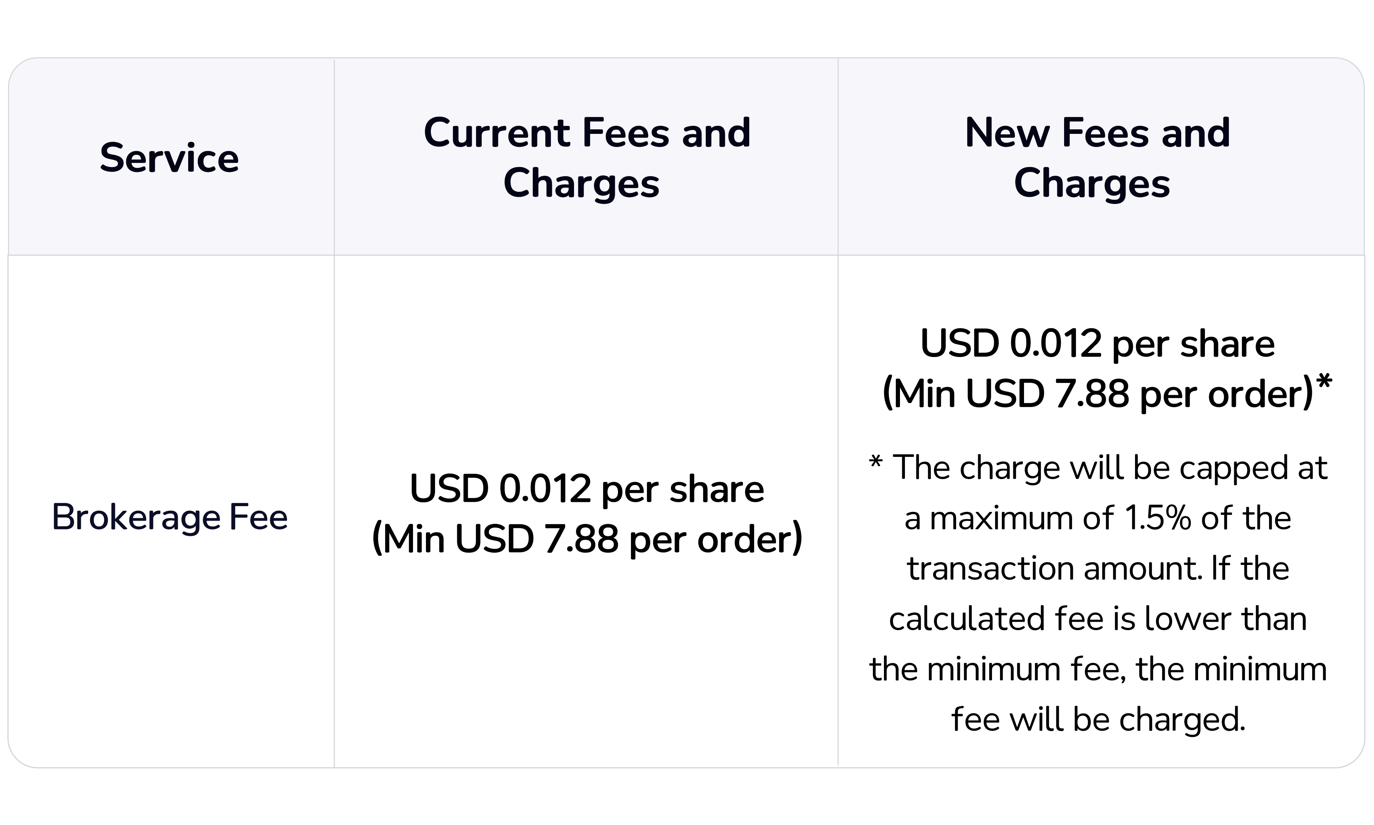Click the word "Charges" in the Current Fees header
1374x825 pixels.
point(581,183)
